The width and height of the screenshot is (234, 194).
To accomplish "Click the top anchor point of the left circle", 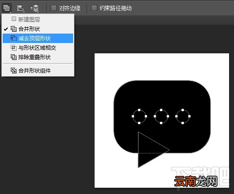I will click(139, 110).
